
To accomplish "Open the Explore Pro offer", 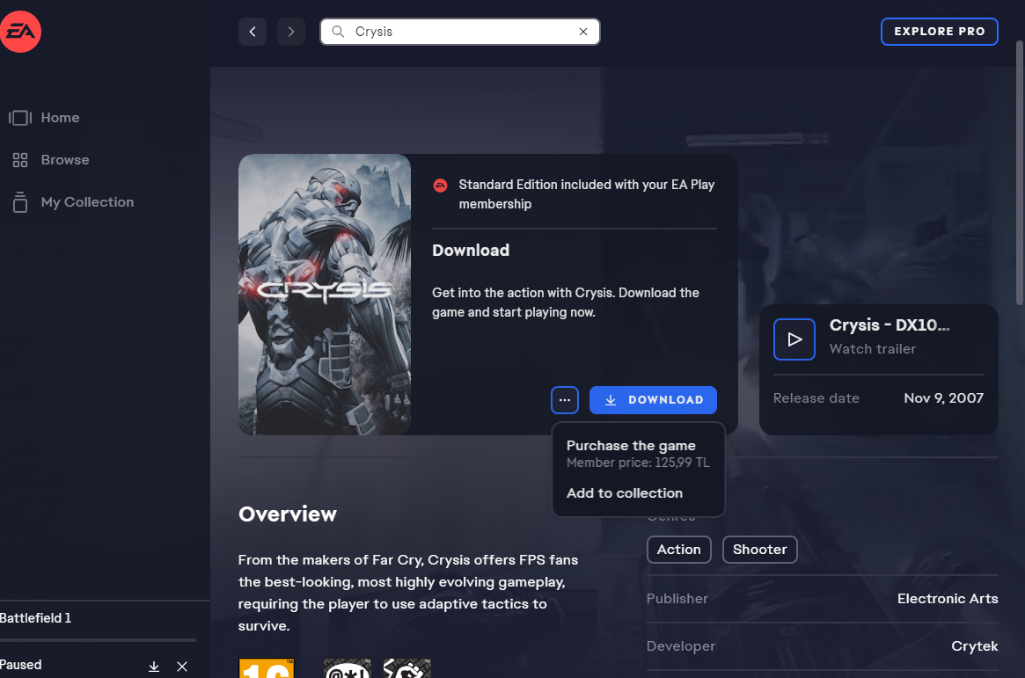I will pos(940,32).
